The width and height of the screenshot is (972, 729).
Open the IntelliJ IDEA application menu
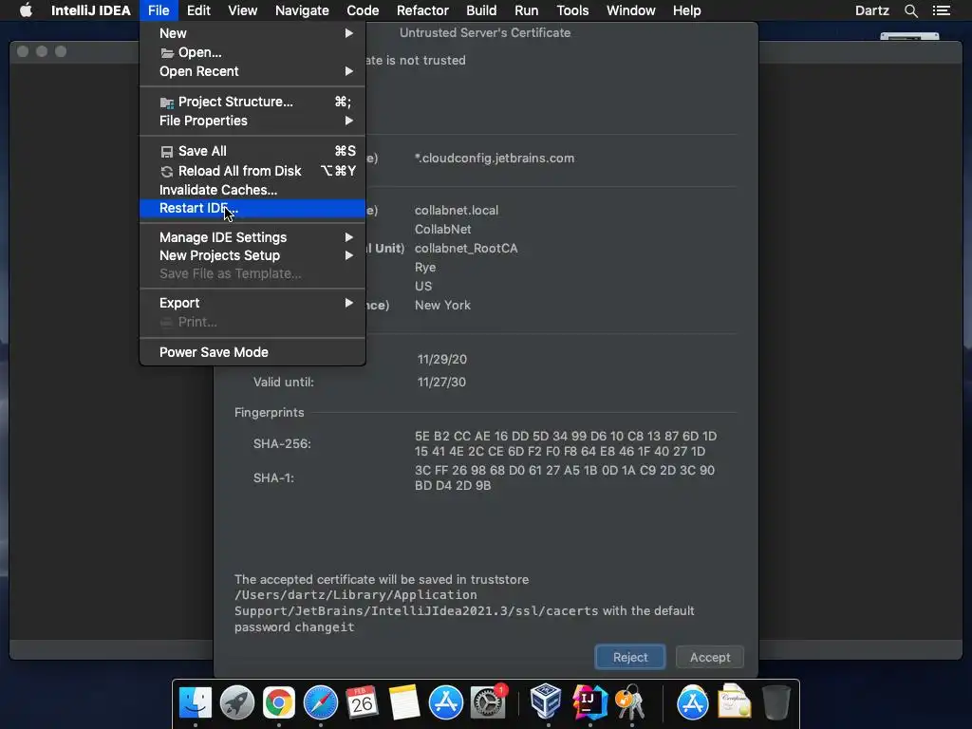90,10
